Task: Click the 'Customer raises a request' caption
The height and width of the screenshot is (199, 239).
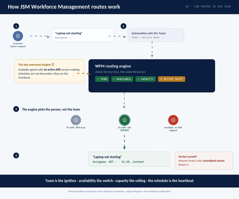Action: (x=18, y=45)
